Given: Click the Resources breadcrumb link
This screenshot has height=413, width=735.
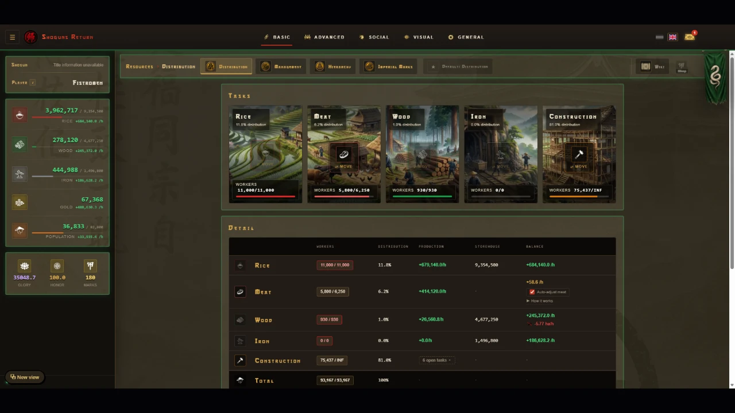Looking at the screenshot, I should pyautogui.click(x=140, y=67).
